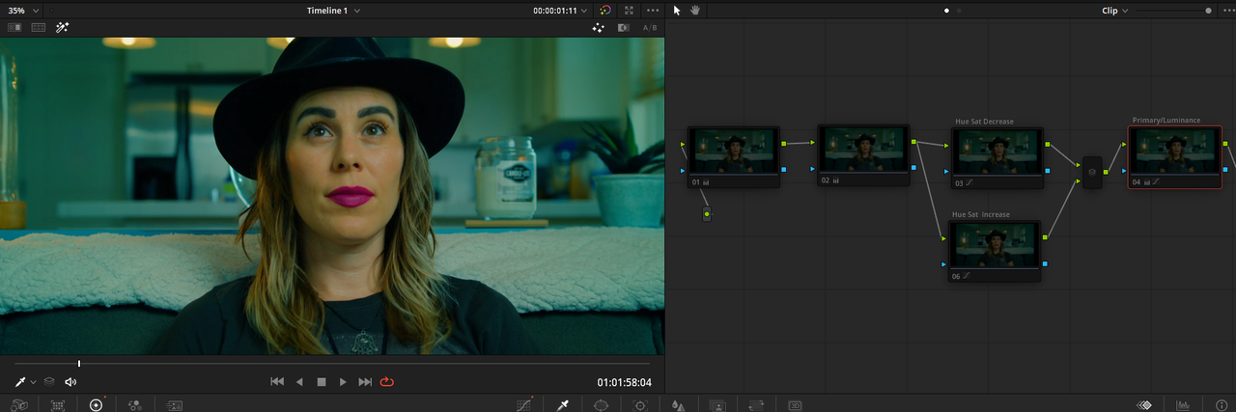Open the Power Window palette
Screen dimensions: 1236x412
[602, 405]
